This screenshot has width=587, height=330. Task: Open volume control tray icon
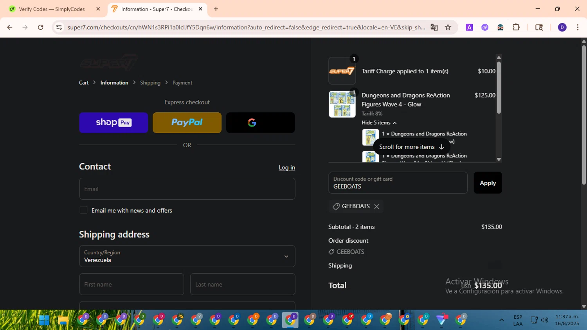(x=545, y=320)
